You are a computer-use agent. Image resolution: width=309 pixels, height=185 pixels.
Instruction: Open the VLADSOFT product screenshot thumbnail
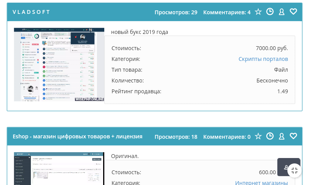click(x=59, y=64)
